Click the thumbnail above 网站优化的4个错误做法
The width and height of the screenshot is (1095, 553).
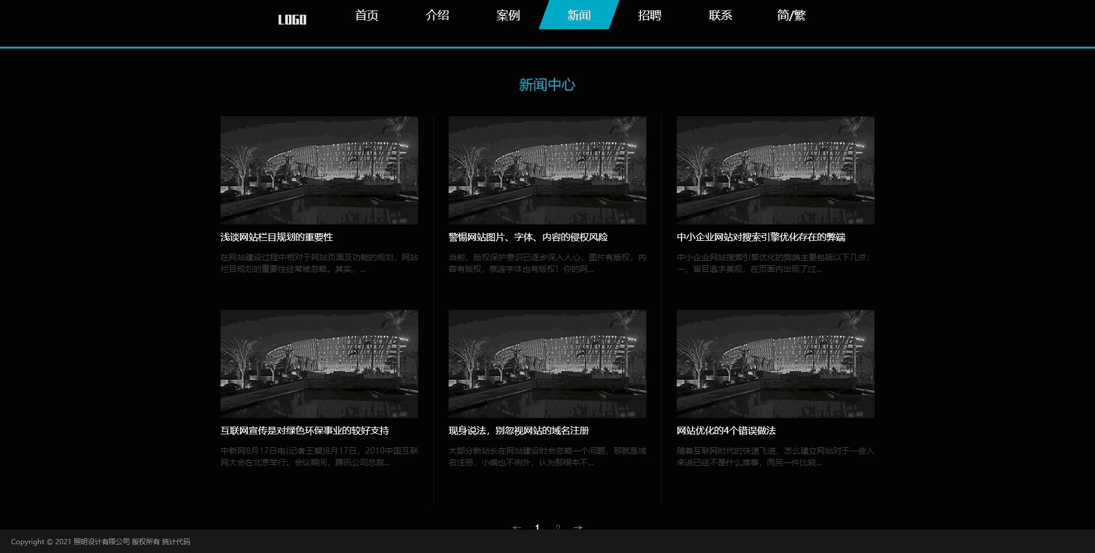tap(775, 364)
